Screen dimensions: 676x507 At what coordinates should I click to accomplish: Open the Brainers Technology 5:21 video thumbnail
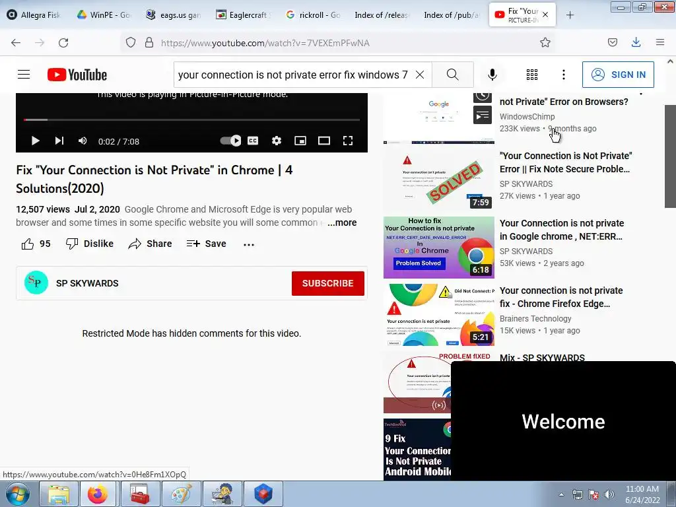pos(439,315)
